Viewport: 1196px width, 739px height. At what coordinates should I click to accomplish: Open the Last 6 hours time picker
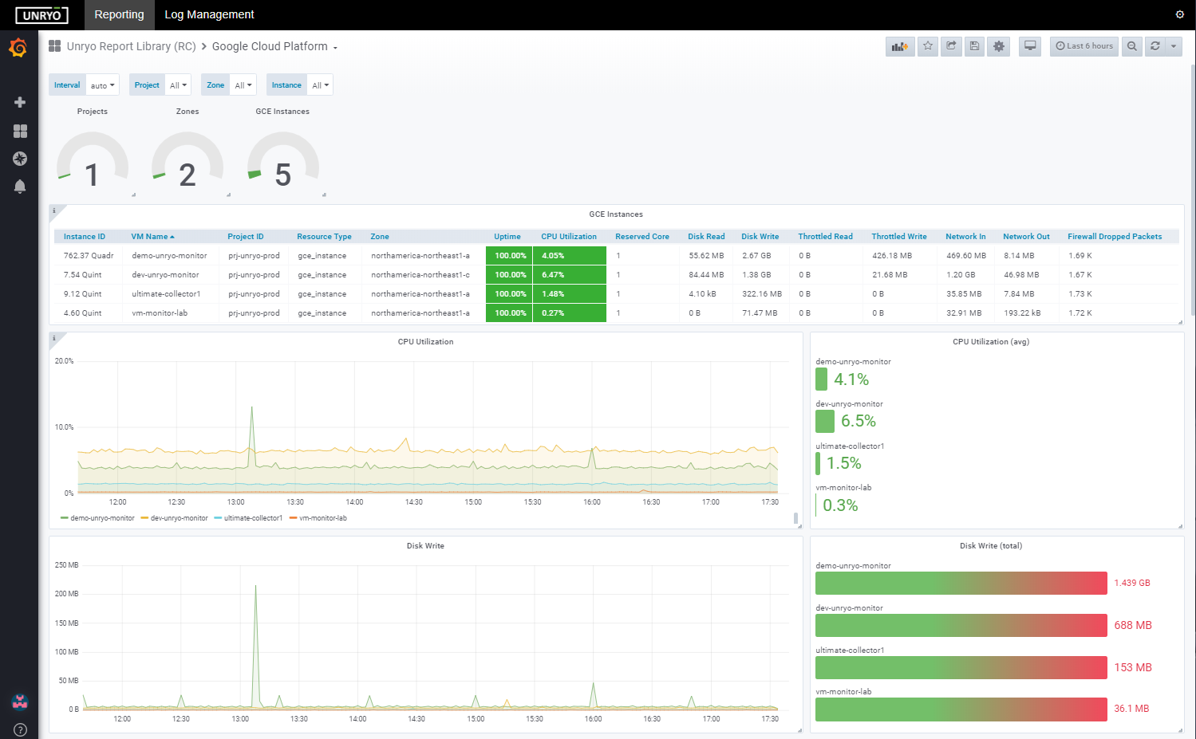point(1084,46)
